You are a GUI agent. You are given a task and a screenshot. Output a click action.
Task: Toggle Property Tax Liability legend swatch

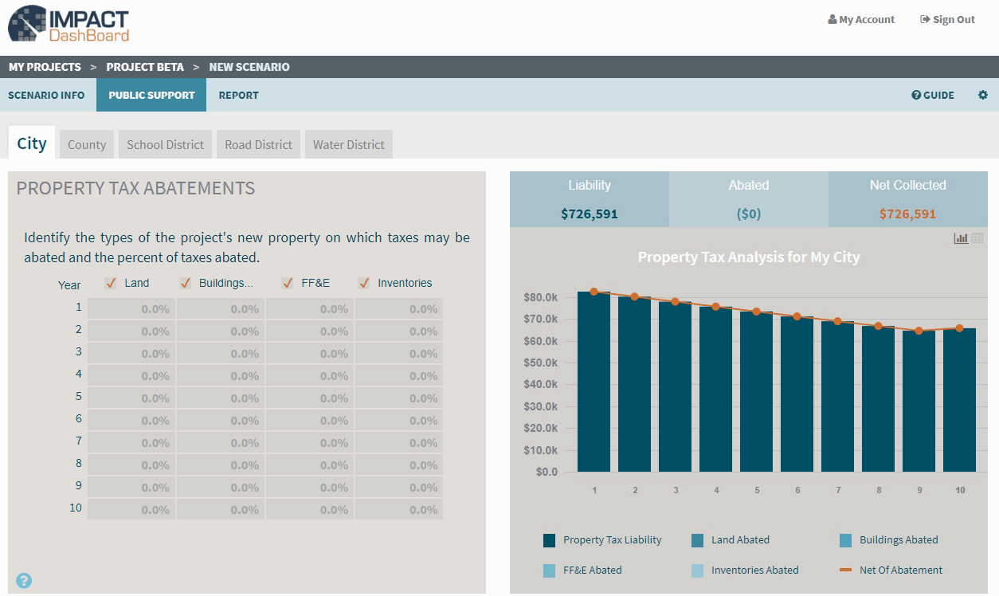[x=550, y=540]
